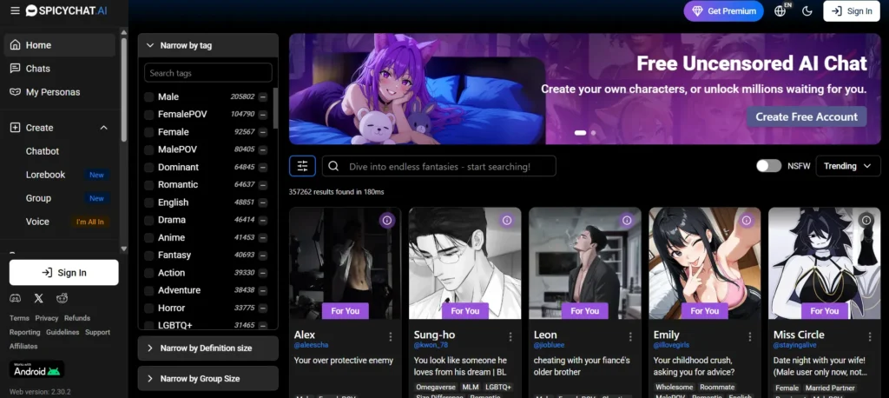
Task: Open the Terms link
Action: tap(19, 319)
